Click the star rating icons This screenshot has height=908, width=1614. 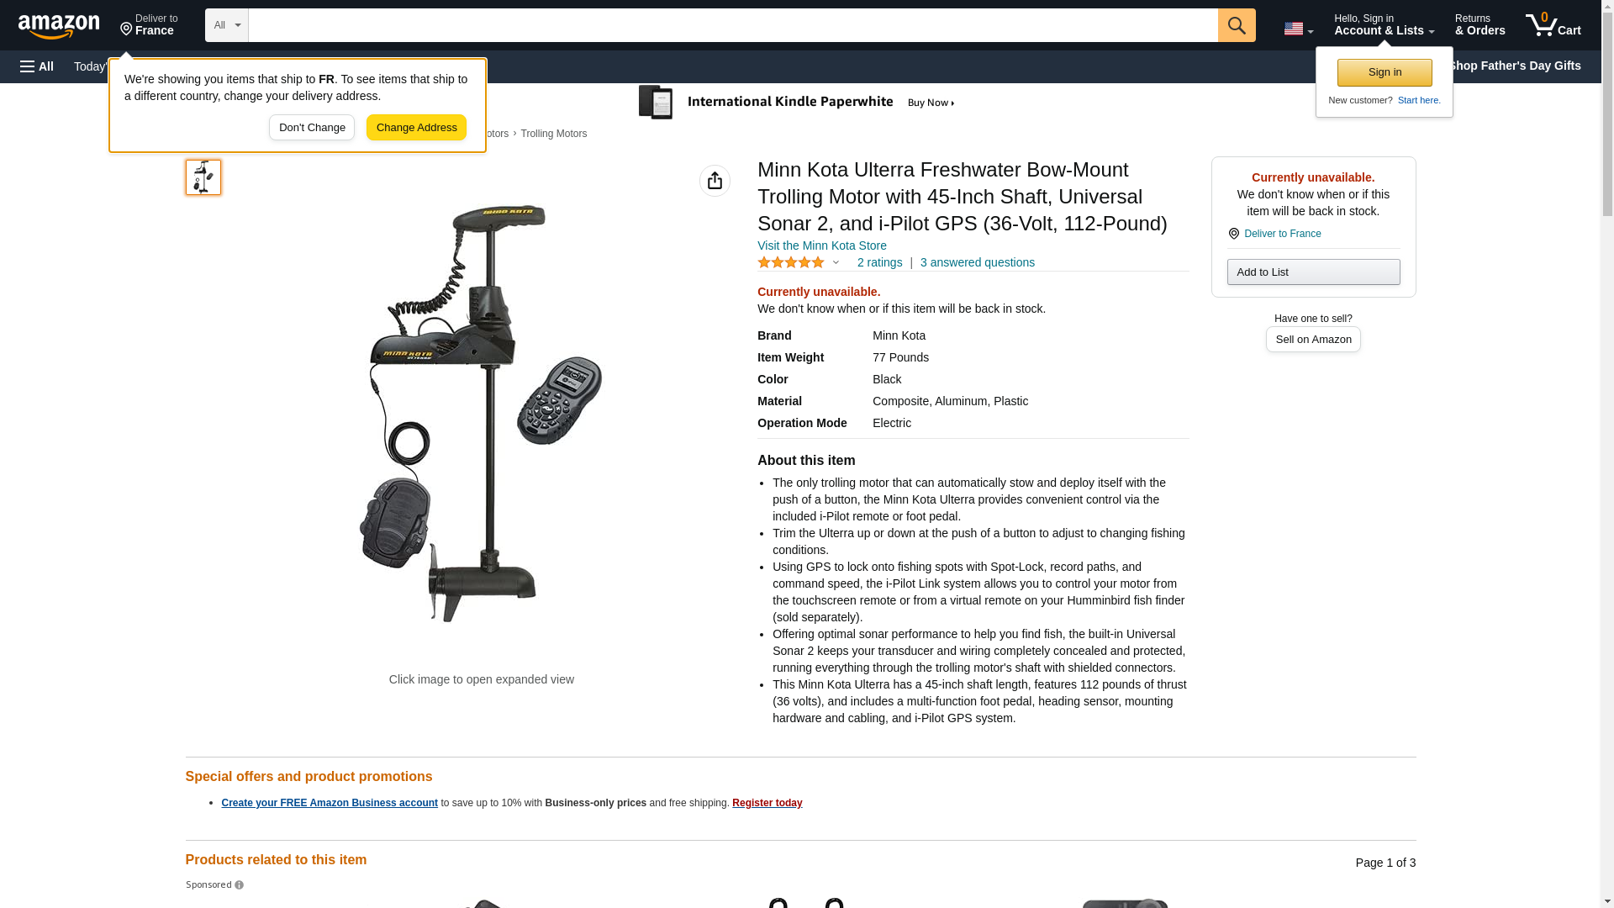coord(791,262)
